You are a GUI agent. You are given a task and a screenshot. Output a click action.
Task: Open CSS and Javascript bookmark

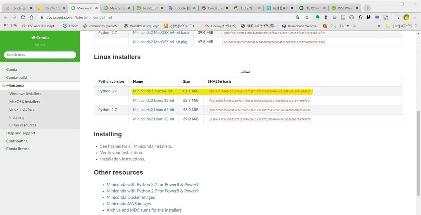39,26
